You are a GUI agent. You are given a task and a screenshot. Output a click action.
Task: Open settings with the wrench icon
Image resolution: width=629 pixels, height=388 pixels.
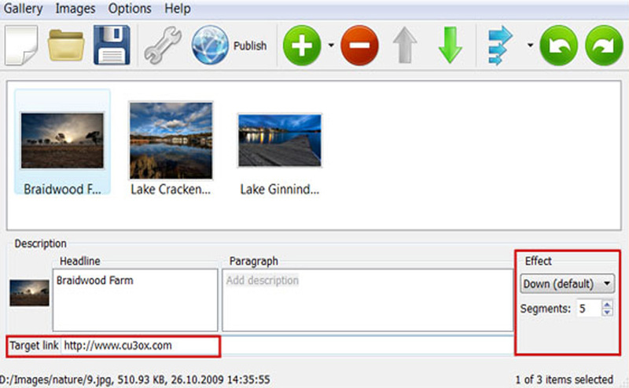tap(163, 46)
